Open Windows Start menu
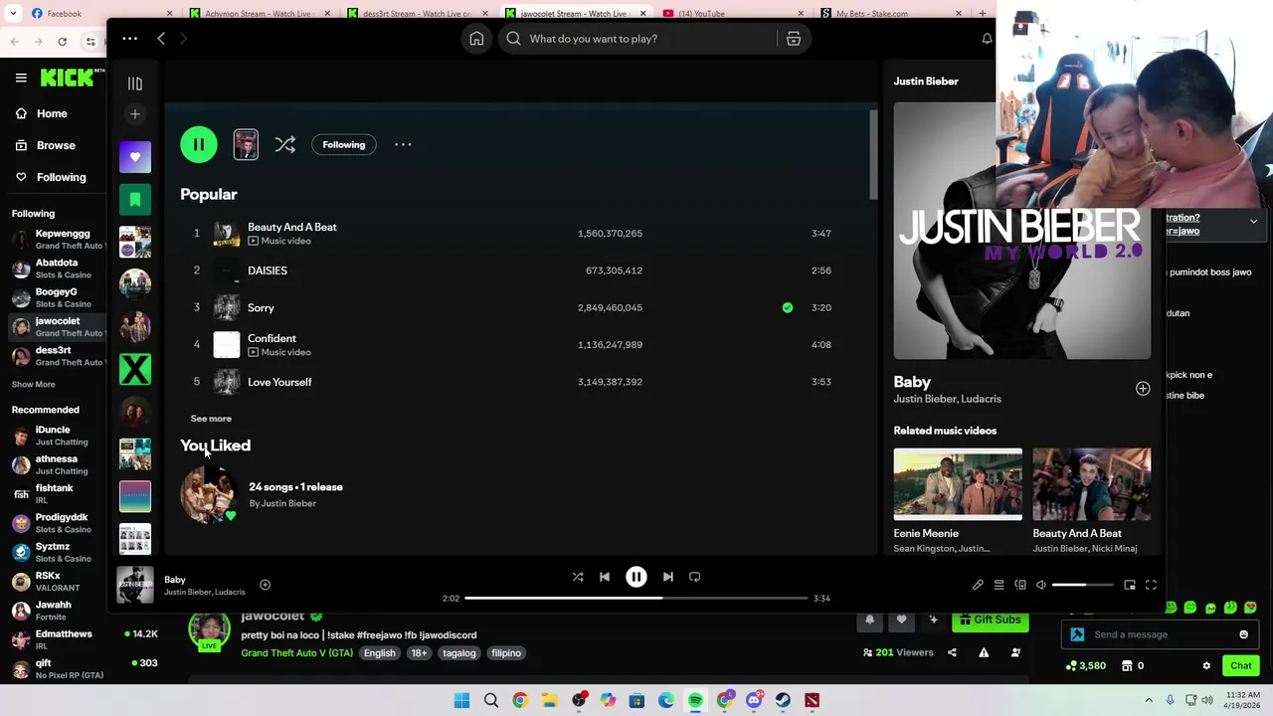This screenshot has width=1273, height=716. click(x=461, y=700)
